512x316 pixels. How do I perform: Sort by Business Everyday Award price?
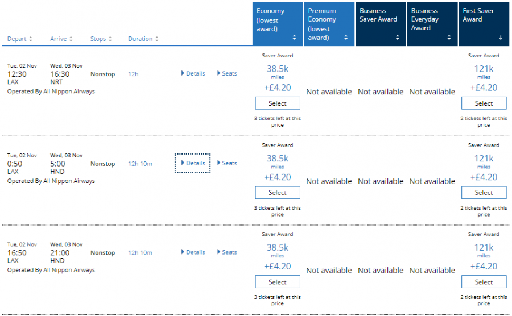(449, 38)
